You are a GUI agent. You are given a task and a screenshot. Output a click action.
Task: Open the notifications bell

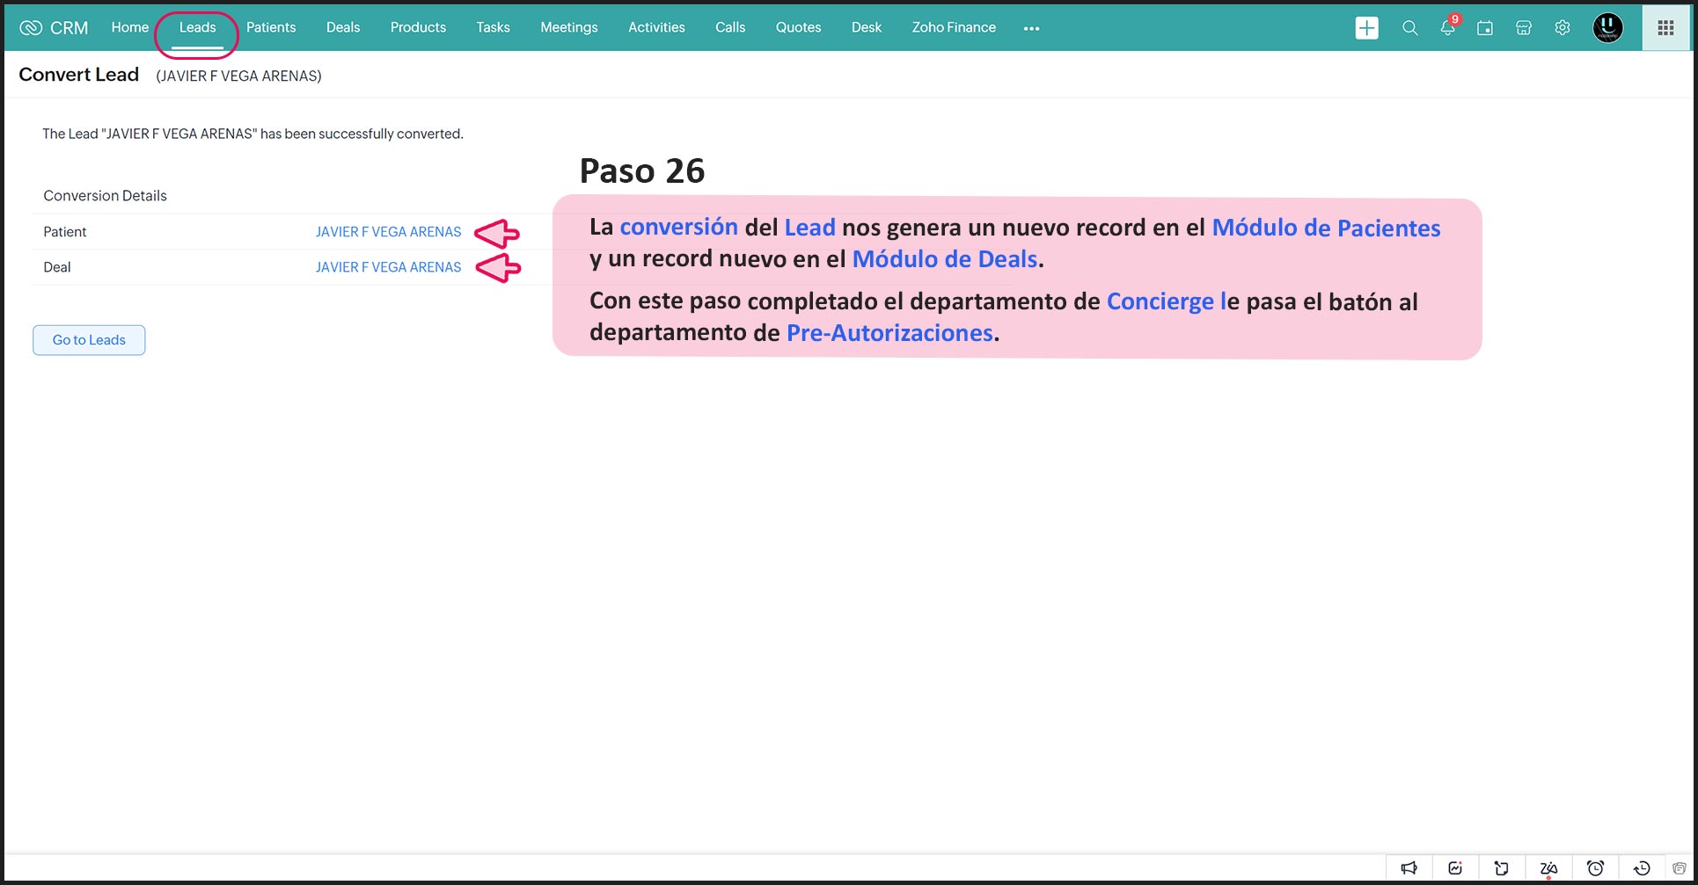(1447, 28)
